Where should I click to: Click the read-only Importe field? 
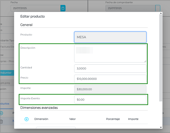pyautogui.click(x=110, y=89)
